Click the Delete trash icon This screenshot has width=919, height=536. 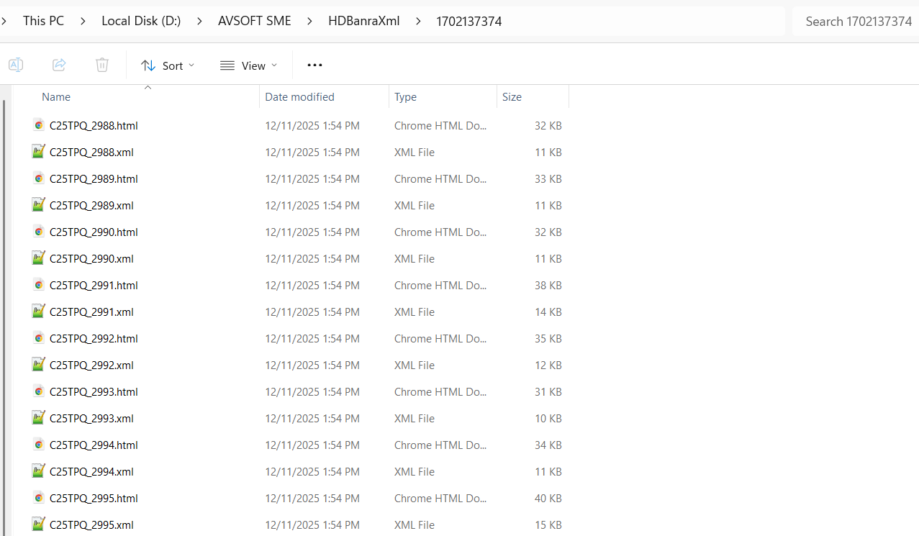(x=102, y=65)
